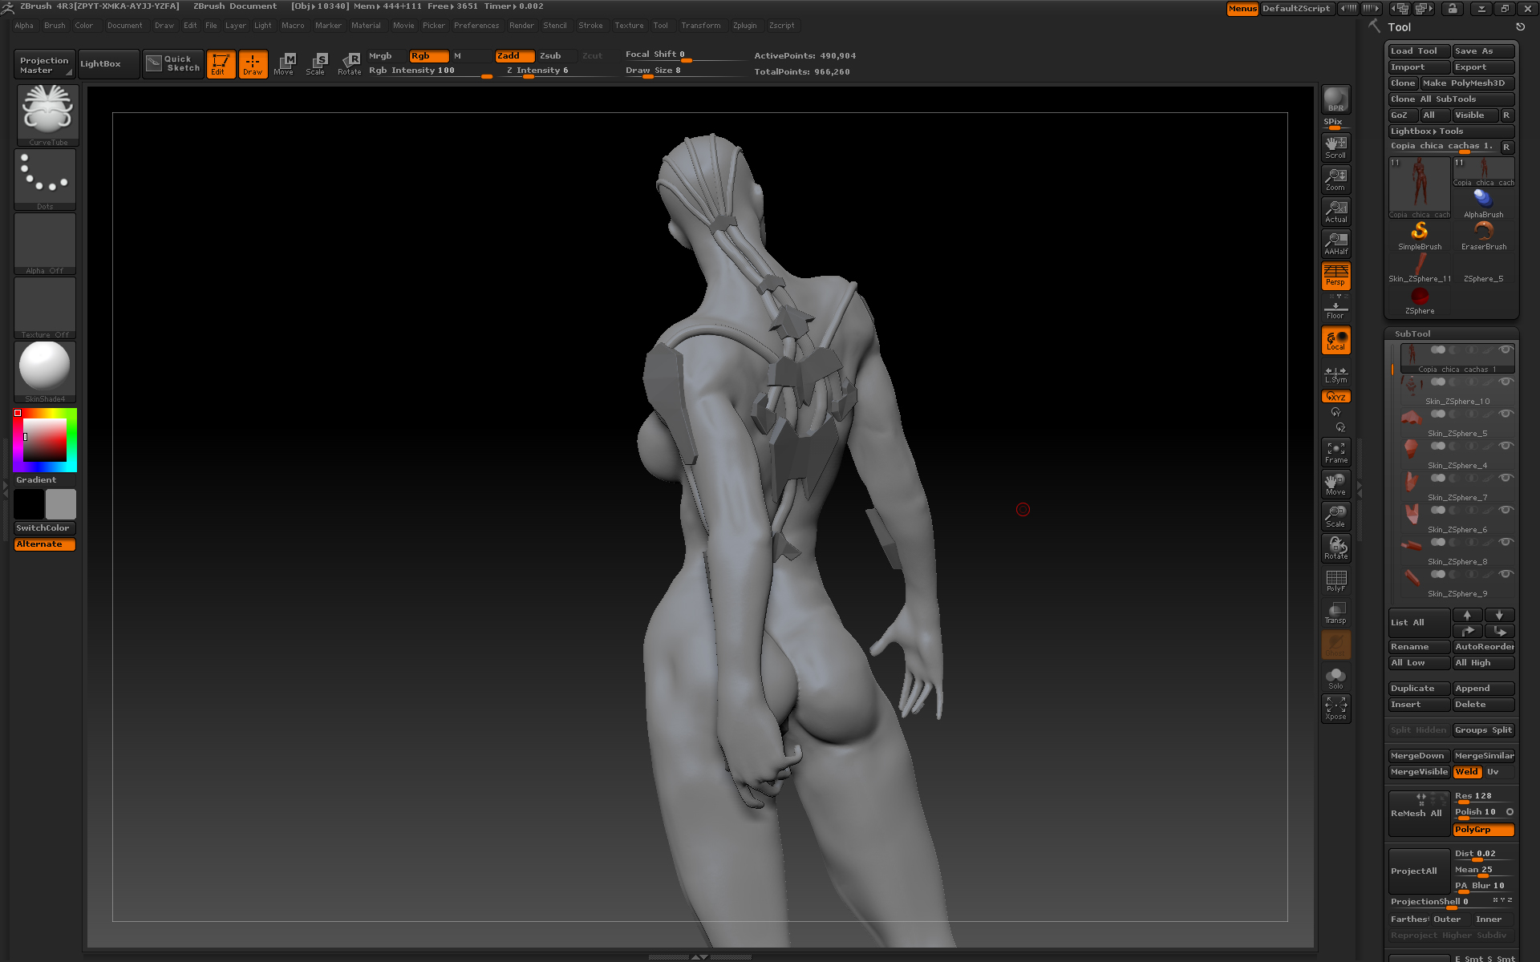Toggle the Weld option
The width and height of the screenshot is (1540, 962).
[1467, 772]
